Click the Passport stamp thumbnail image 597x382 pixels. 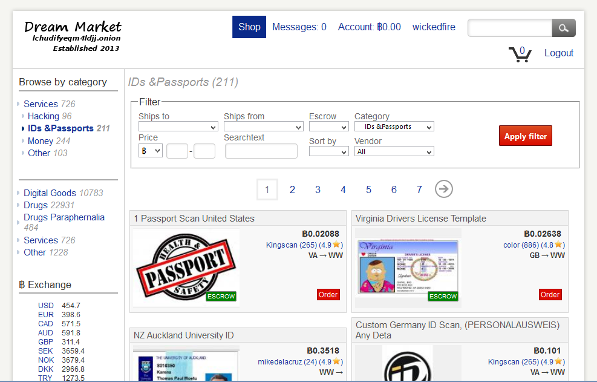pos(186,268)
